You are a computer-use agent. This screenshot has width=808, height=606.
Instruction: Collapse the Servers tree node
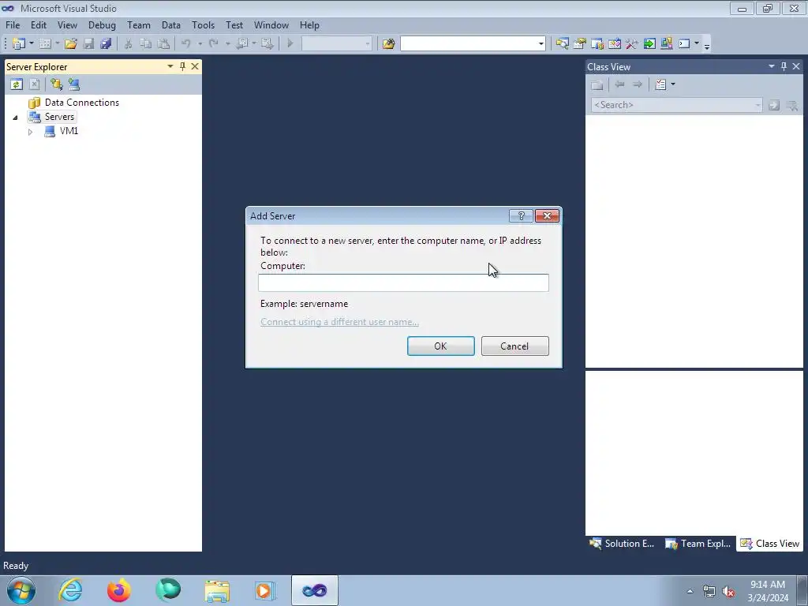coord(16,118)
